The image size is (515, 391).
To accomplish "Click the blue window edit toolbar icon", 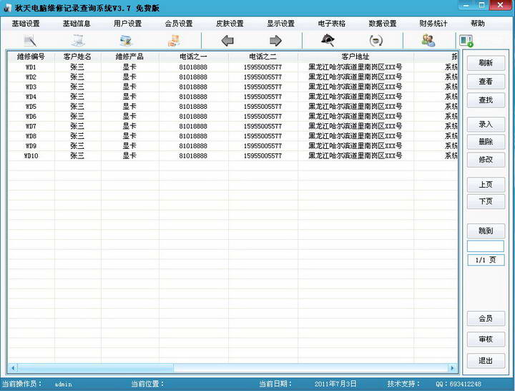I will 126,41.
